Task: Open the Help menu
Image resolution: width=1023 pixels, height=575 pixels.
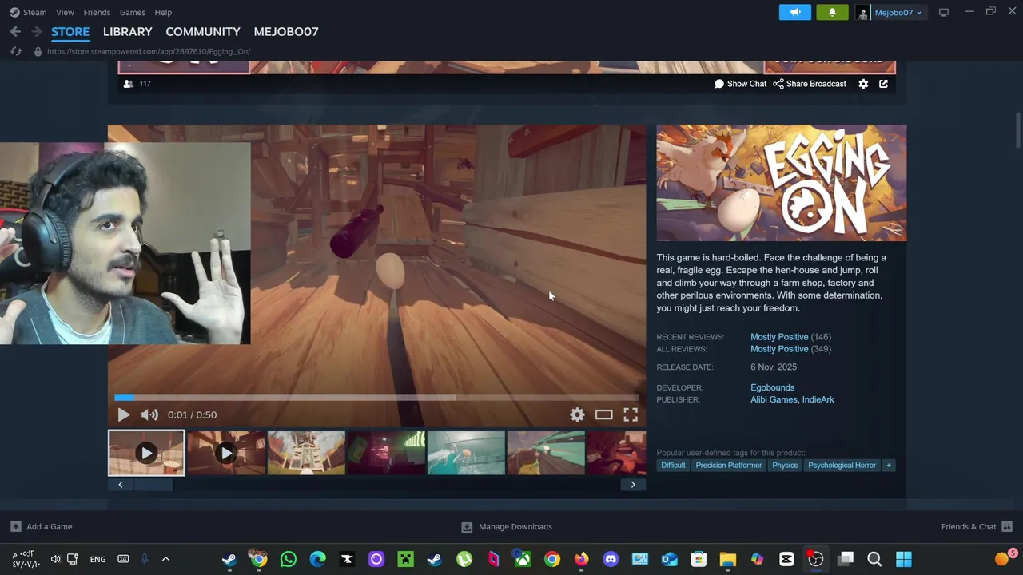Action: (x=163, y=12)
